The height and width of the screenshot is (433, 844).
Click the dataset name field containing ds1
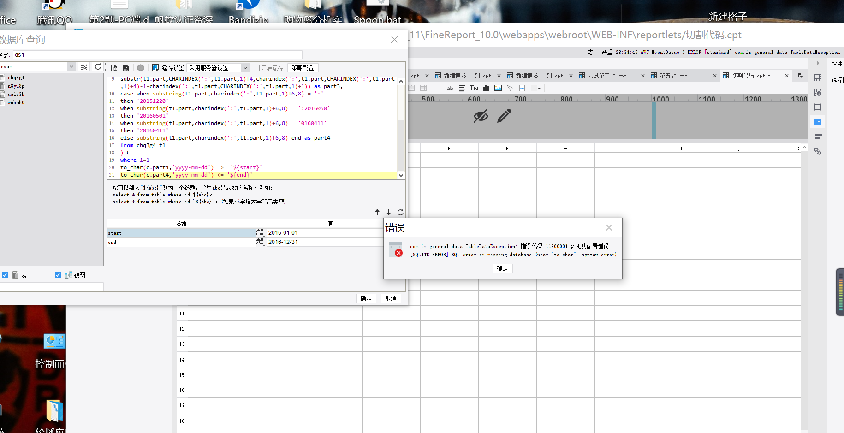coord(158,55)
